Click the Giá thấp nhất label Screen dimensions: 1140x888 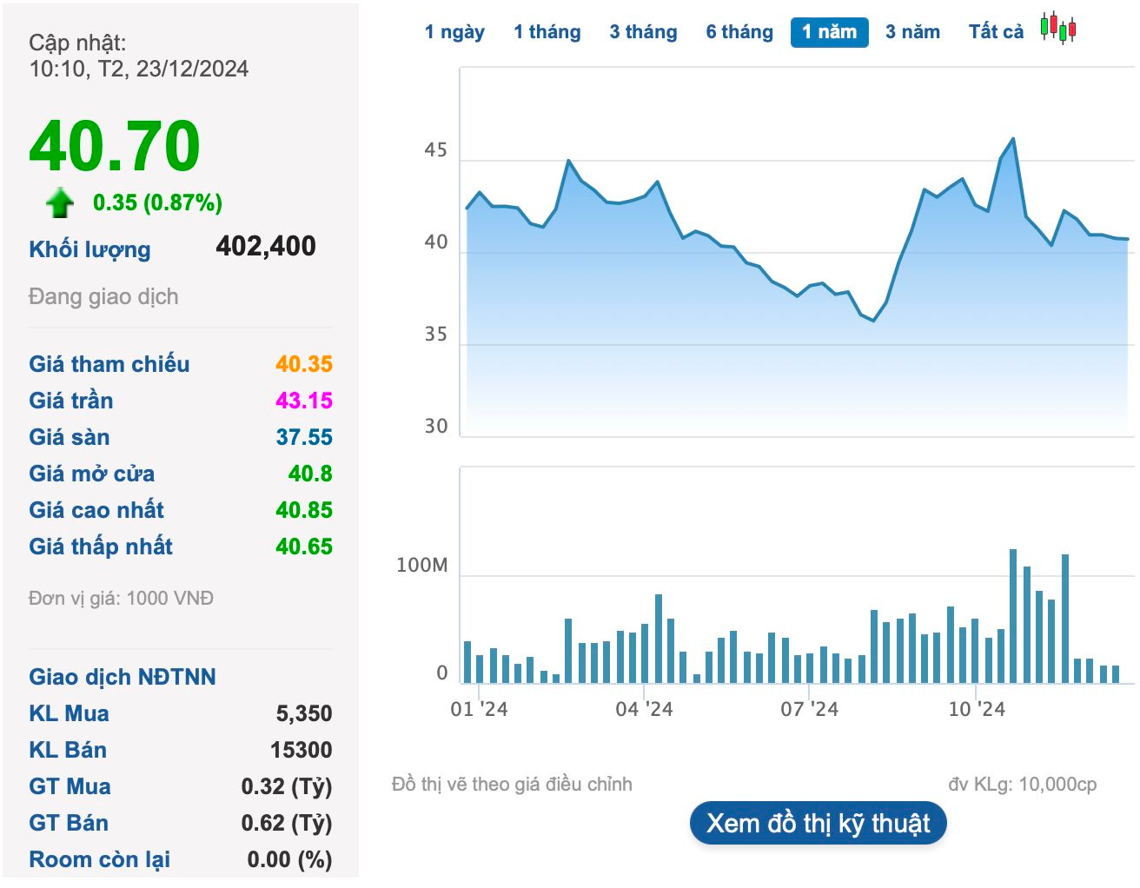click(101, 547)
